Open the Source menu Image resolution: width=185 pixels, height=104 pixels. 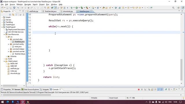click(x=12, y=5)
